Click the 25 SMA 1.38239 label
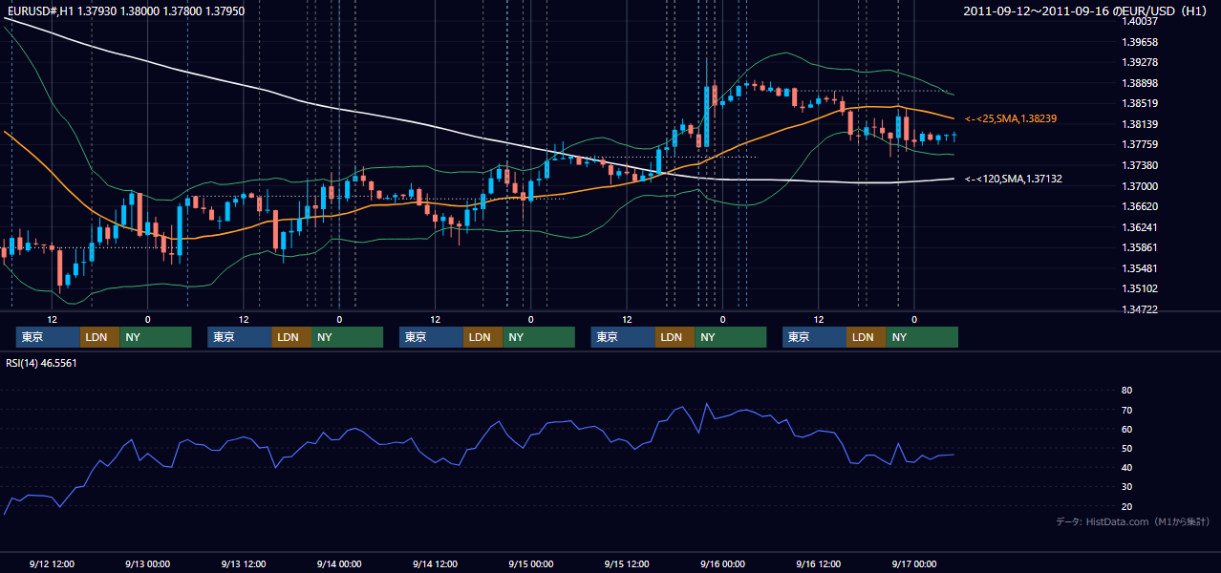The width and height of the screenshot is (1221, 573). pos(1011,118)
